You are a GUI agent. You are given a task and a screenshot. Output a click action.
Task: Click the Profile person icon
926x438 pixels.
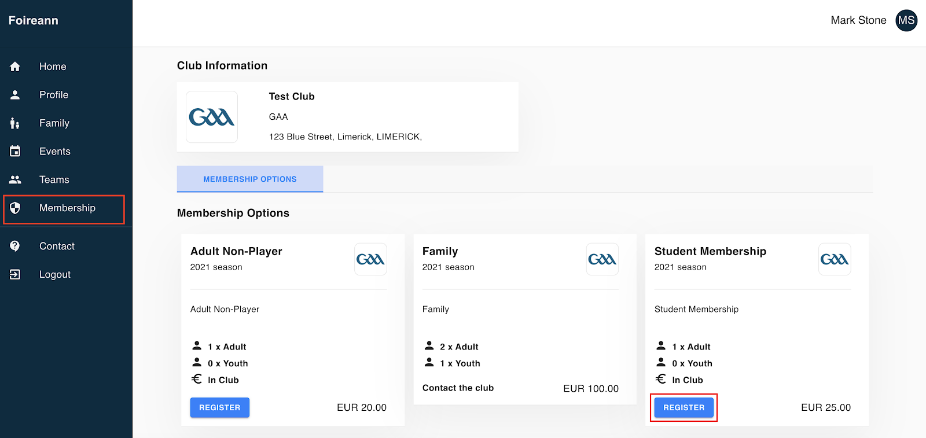click(15, 95)
